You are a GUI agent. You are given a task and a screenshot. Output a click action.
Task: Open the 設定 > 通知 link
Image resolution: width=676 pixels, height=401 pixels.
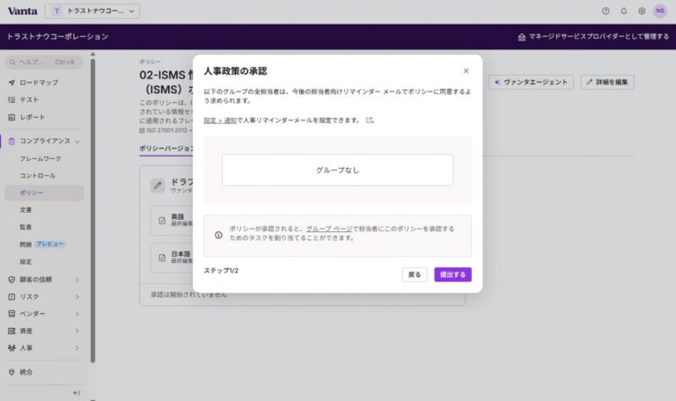point(220,120)
